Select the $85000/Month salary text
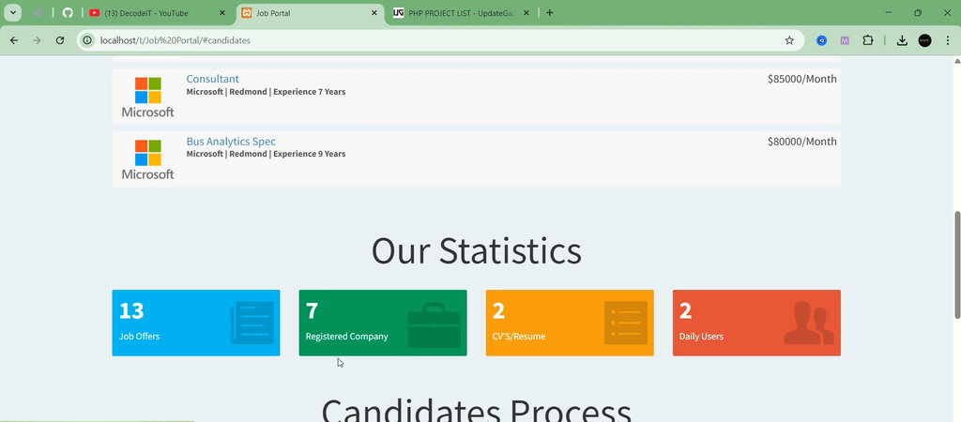This screenshot has width=961, height=422. click(801, 79)
